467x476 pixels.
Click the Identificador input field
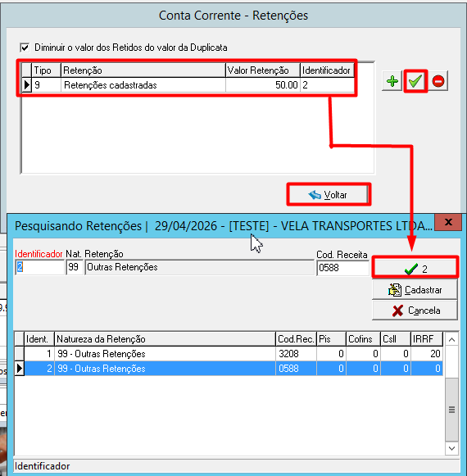coord(39,267)
